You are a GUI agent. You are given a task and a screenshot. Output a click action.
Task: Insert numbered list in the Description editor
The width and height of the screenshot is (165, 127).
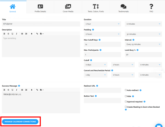tap(26, 34)
